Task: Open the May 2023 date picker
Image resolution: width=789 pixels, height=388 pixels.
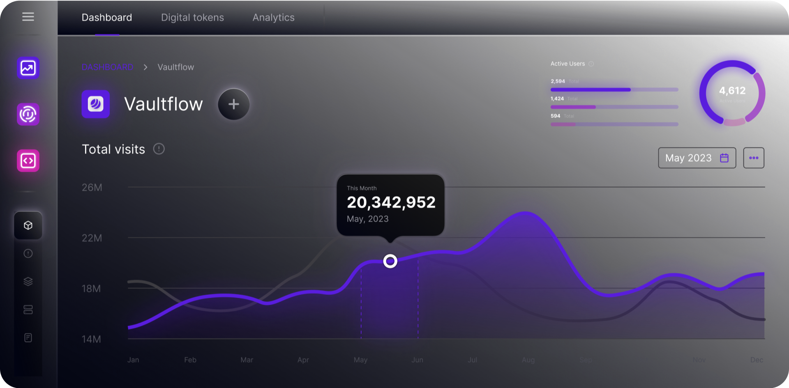Action: (697, 158)
